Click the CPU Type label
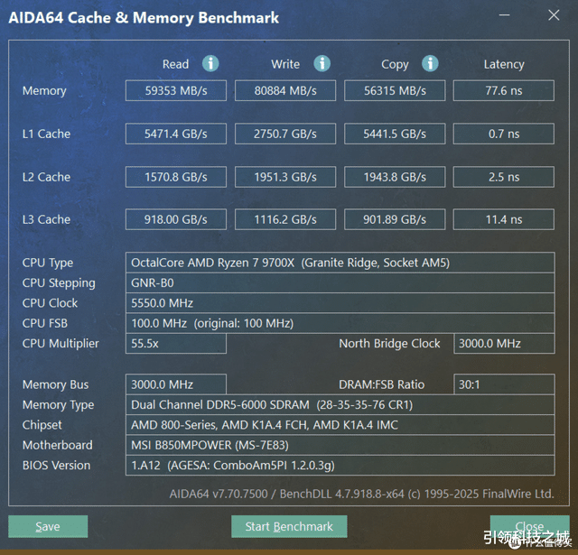Viewport: 578px width, 555px height. [48, 263]
